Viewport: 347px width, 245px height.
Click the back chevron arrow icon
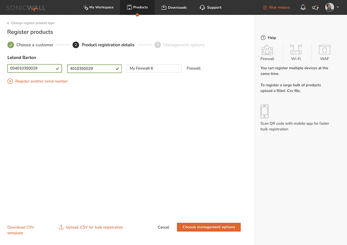click(x=8, y=23)
